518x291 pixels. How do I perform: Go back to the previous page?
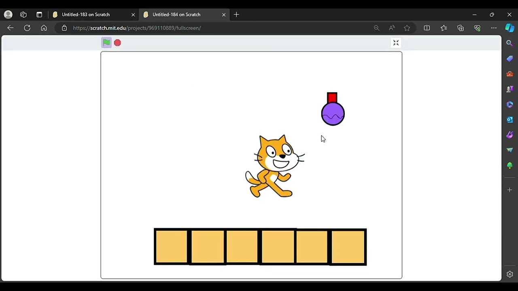[11, 28]
